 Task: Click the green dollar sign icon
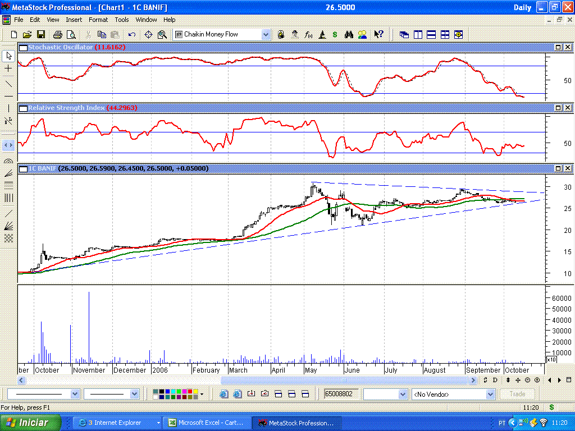click(335, 35)
